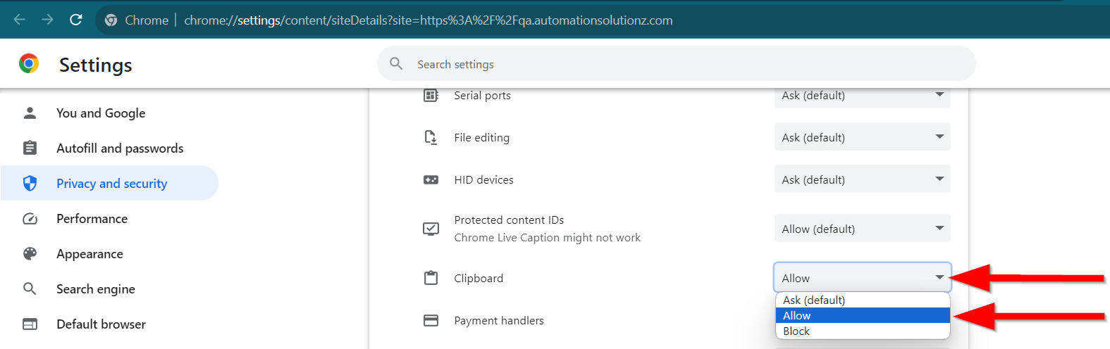
Task: Click the forward navigation arrow
Action: tap(48, 20)
